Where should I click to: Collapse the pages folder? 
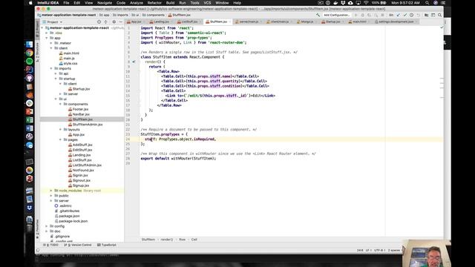pos(60,139)
